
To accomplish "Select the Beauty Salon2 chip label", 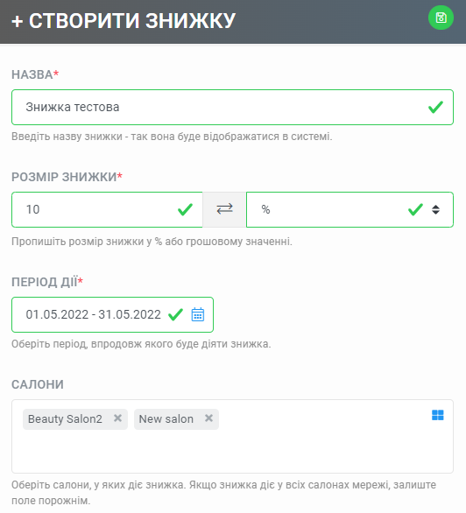I will [x=65, y=418].
